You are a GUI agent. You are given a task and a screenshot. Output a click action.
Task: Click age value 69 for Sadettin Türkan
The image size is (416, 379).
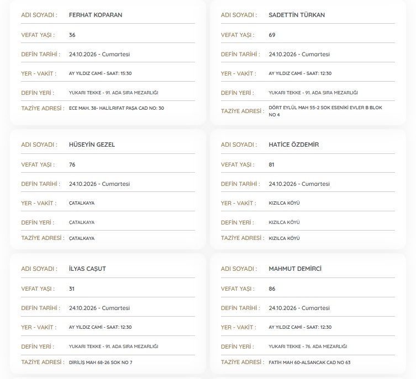point(272,35)
